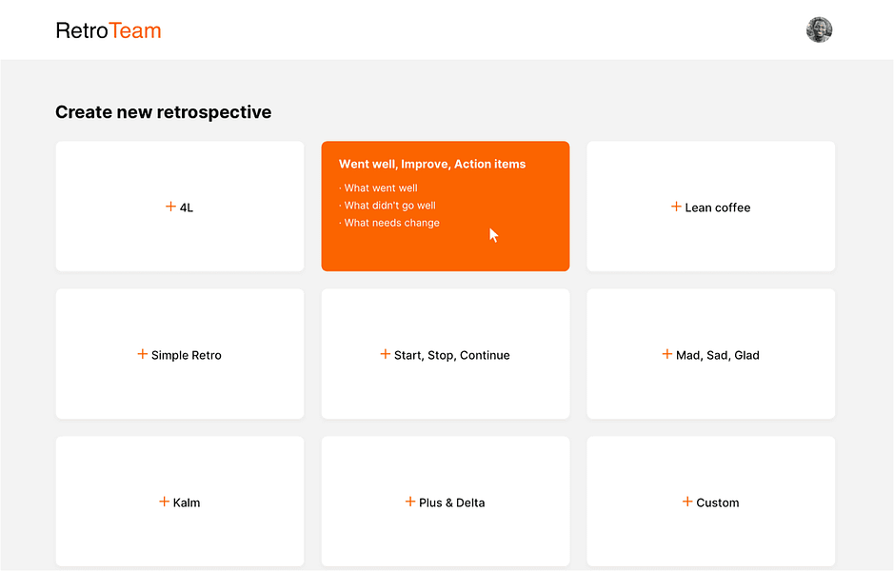Click the plus icon next to Kalm
This screenshot has height=571, width=894.
tap(164, 502)
